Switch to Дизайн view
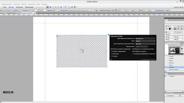This screenshot has width=184, height=103. pyautogui.click(x=11, y=7)
